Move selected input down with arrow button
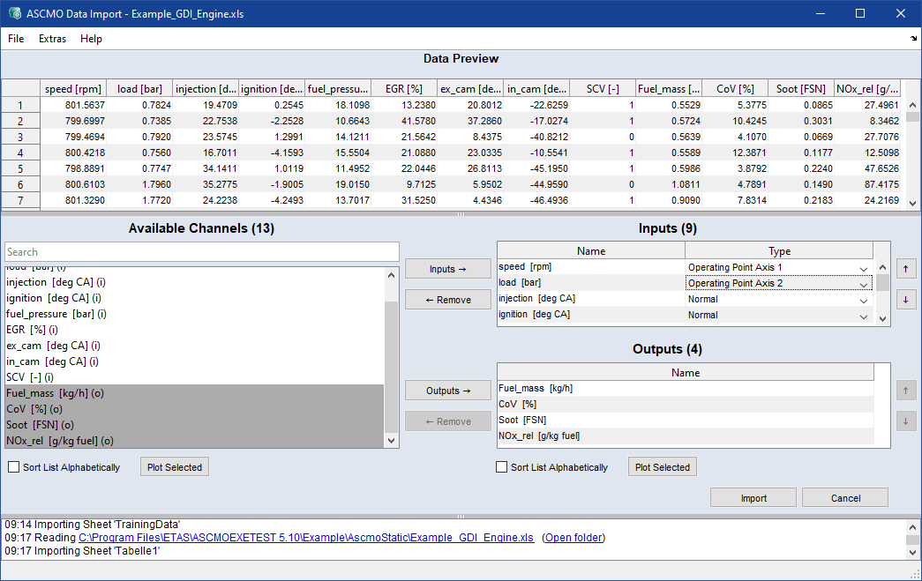This screenshot has height=581, width=922. (904, 300)
